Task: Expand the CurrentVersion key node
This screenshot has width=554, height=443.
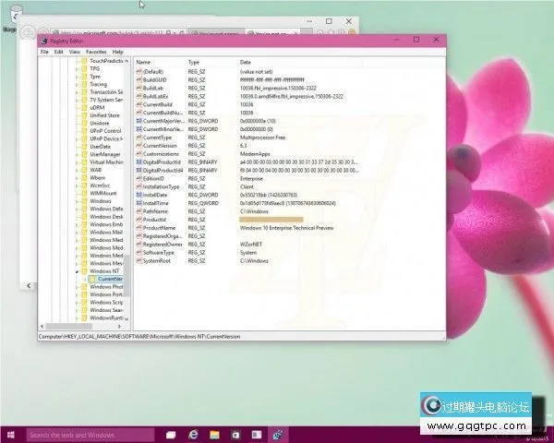Action: click(83, 279)
